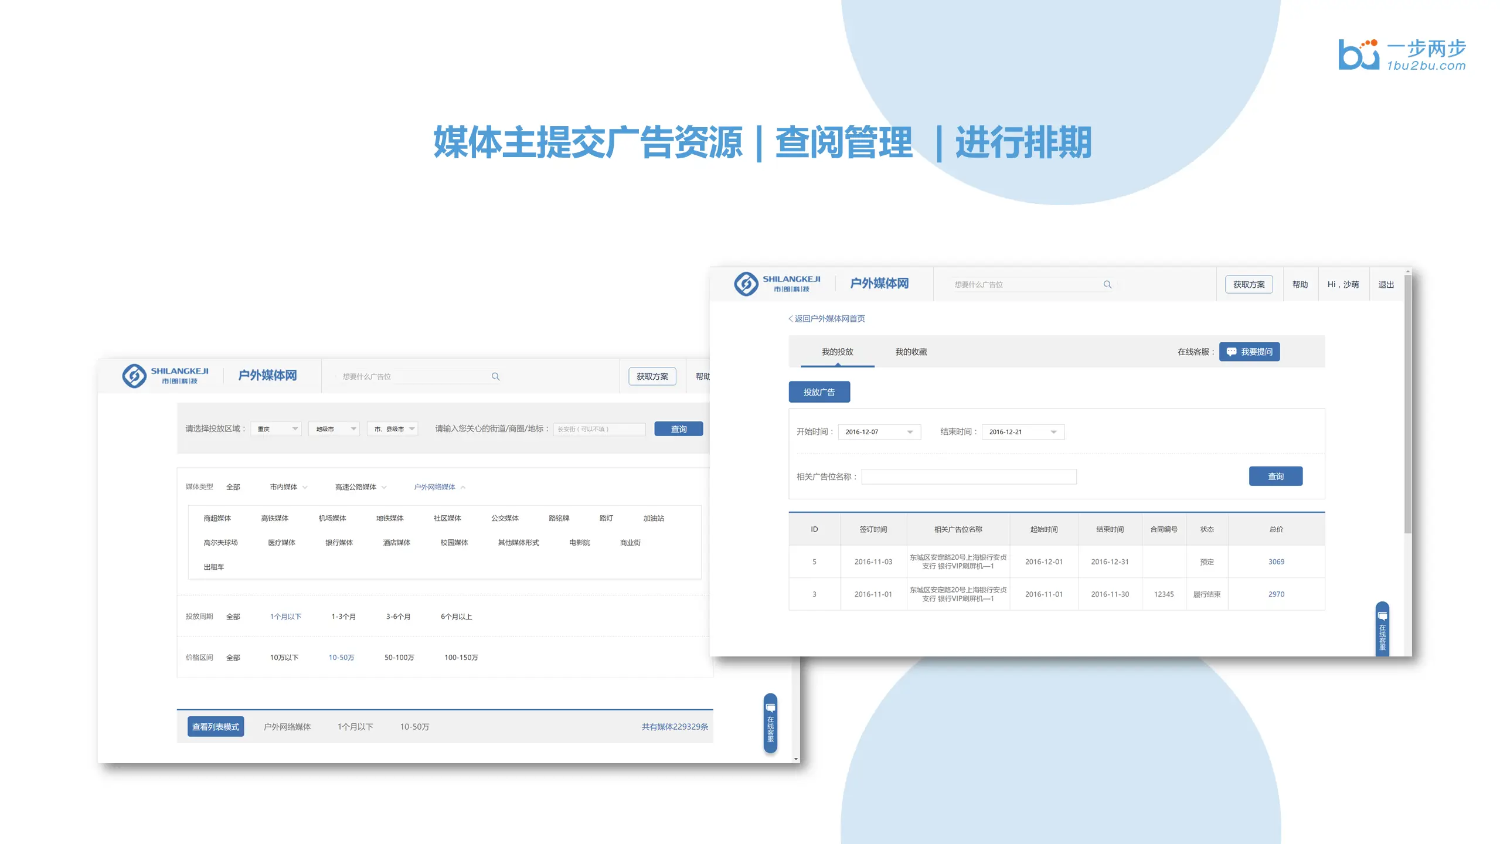Open the online service chat widget, bottom-right
The height and width of the screenshot is (844, 1500).
[1382, 630]
